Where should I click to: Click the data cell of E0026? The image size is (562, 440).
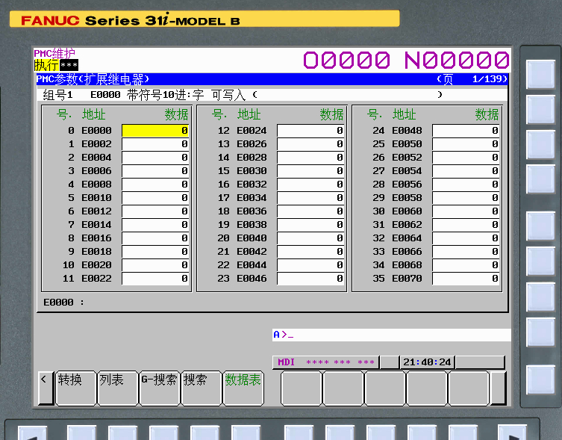coord(310,144)
